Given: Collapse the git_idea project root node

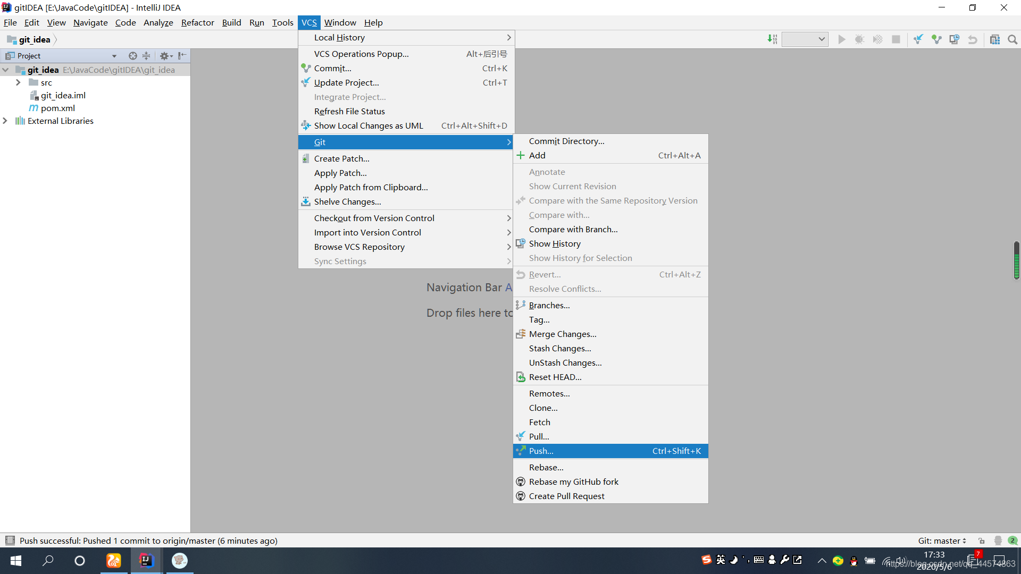Looking at the screenshot, I should [6, 70].
